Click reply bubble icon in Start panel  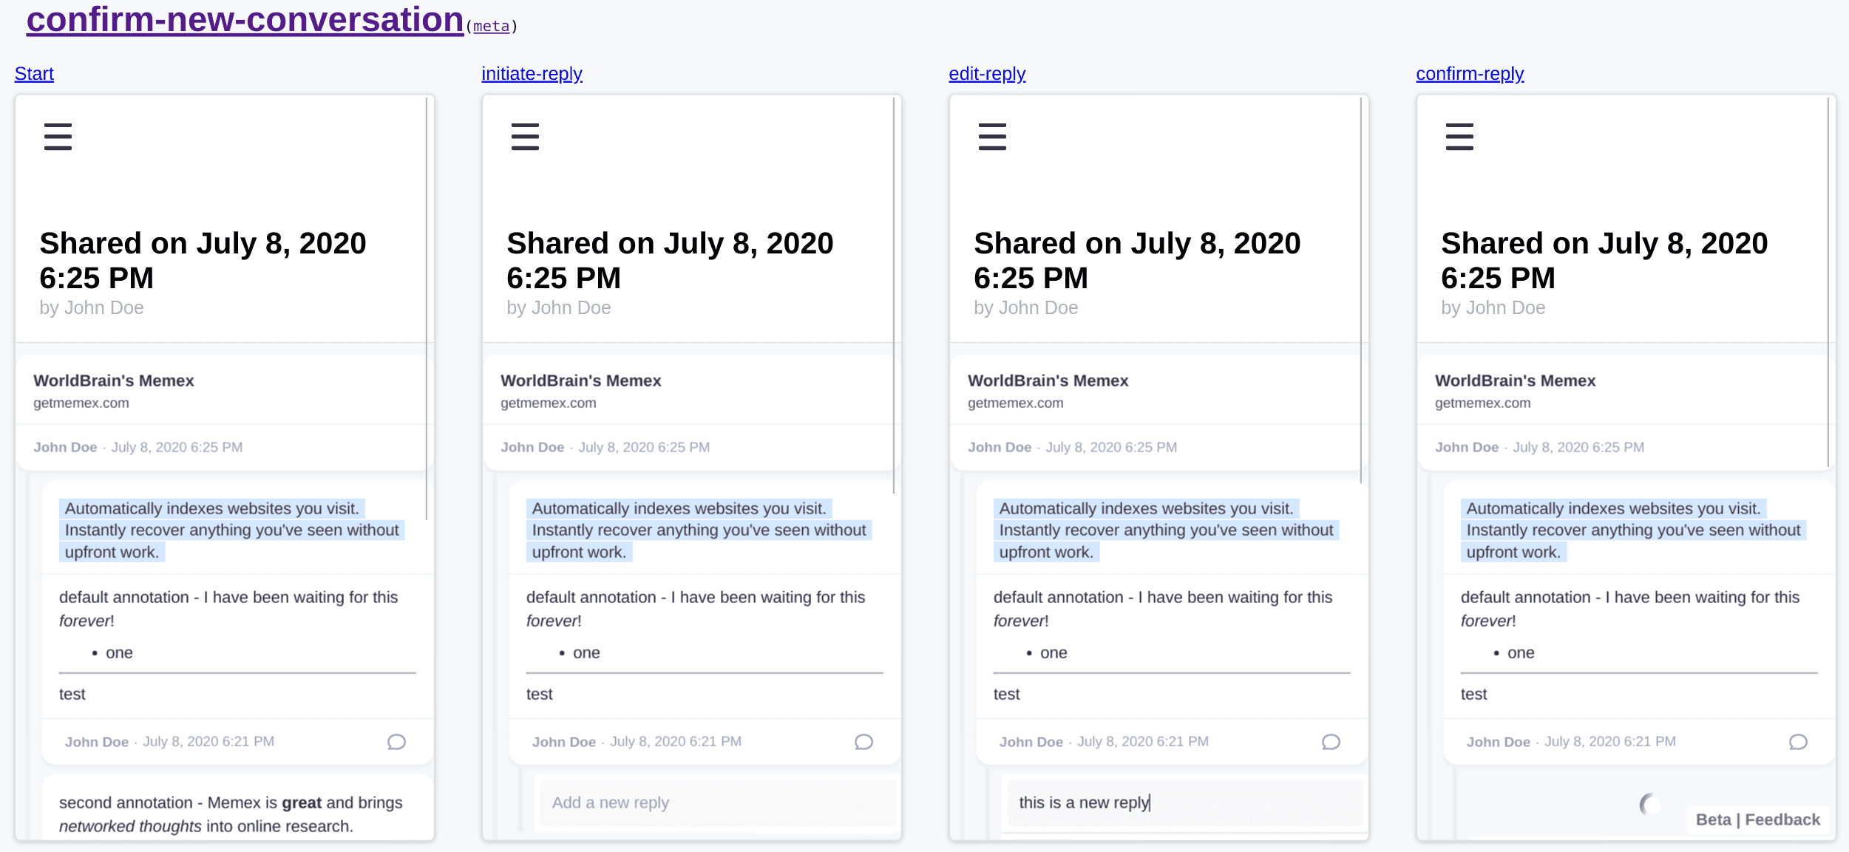(396, 741)
